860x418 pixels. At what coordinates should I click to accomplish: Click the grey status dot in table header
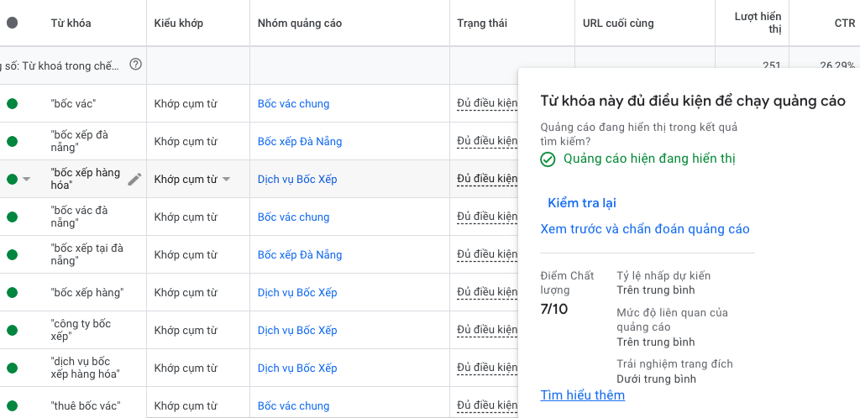[12, 24]
